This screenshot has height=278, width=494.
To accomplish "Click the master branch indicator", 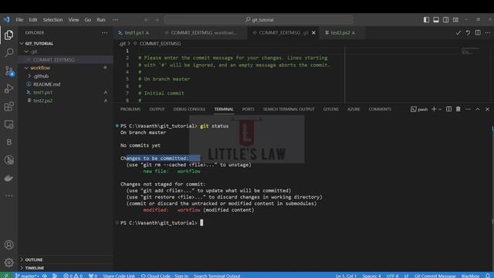I will (x=27, y=276).
